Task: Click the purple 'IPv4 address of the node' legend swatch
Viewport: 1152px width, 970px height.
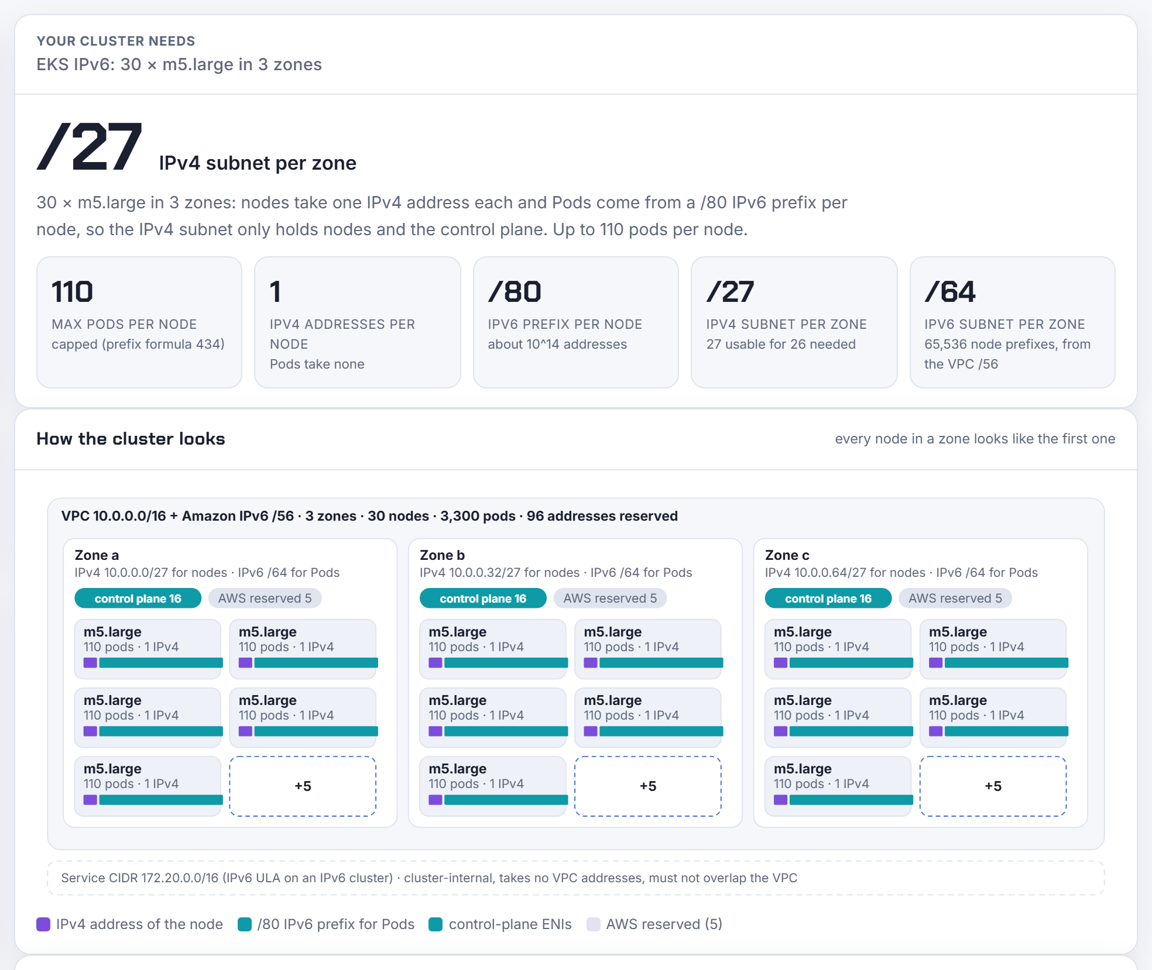Action: point(43,924)
